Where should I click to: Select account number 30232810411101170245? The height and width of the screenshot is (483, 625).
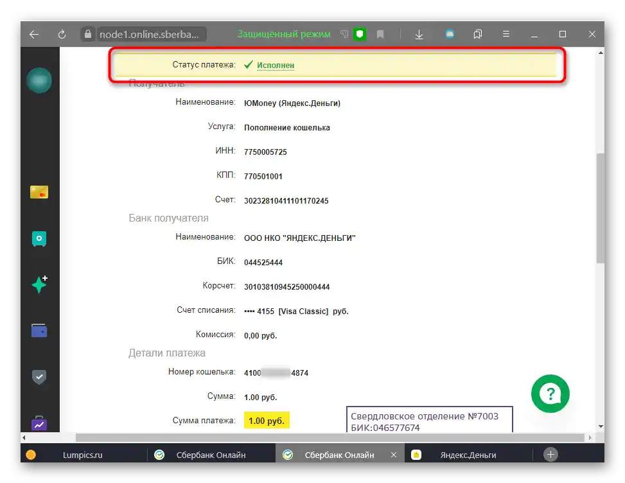(x=286, y=200)
